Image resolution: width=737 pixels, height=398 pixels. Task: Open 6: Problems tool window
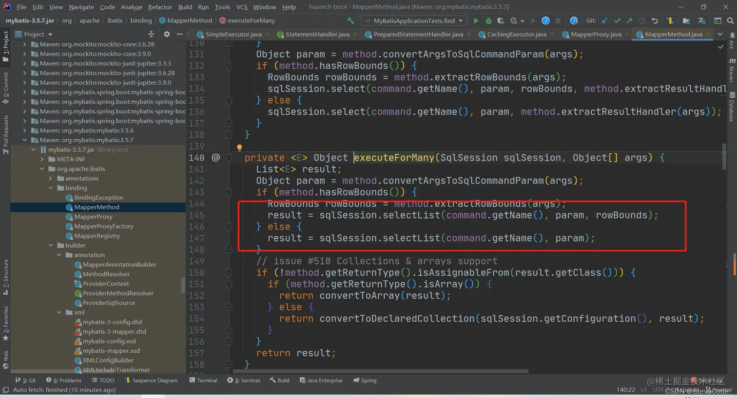[64, 380]
